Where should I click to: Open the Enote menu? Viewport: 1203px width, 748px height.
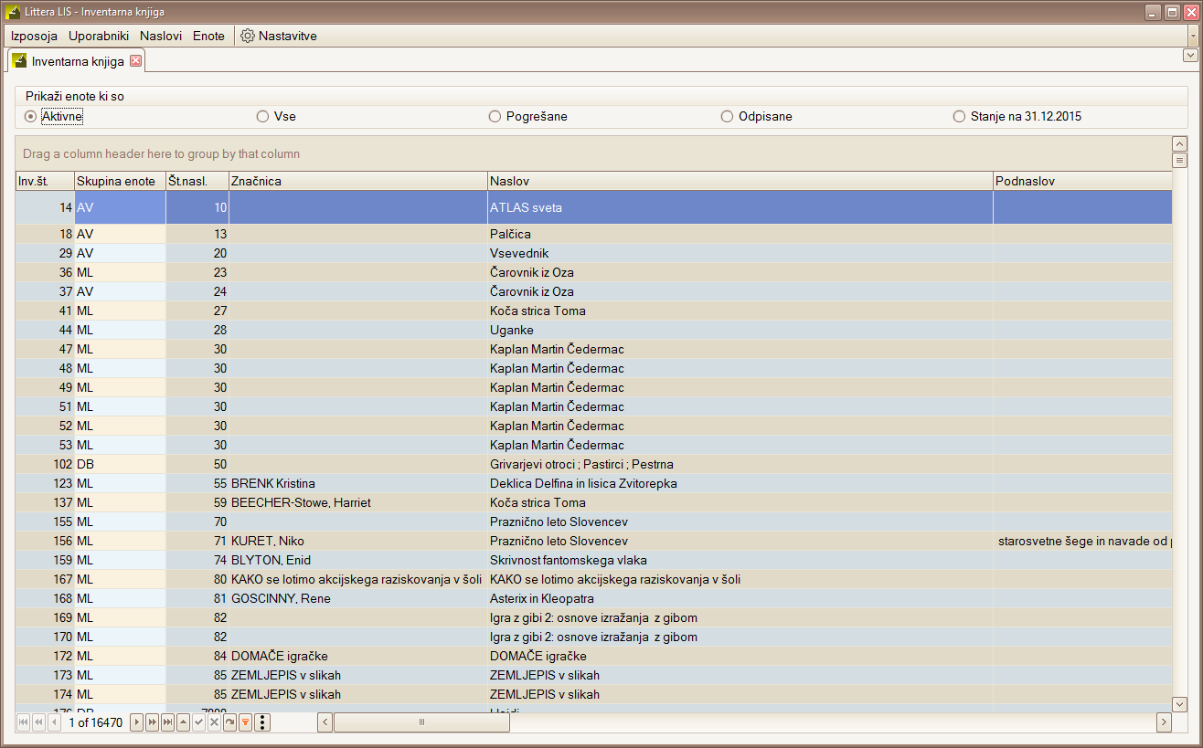point(208,36)
